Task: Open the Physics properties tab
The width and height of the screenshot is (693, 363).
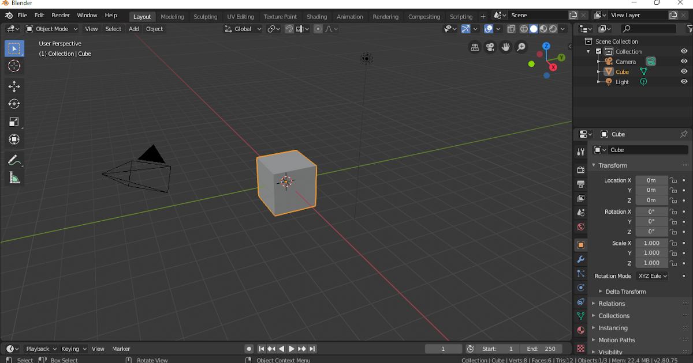Action: (580, 288)
